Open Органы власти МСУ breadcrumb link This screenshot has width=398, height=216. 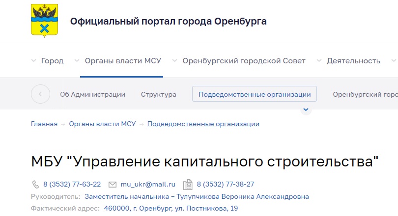pos(102,124)
